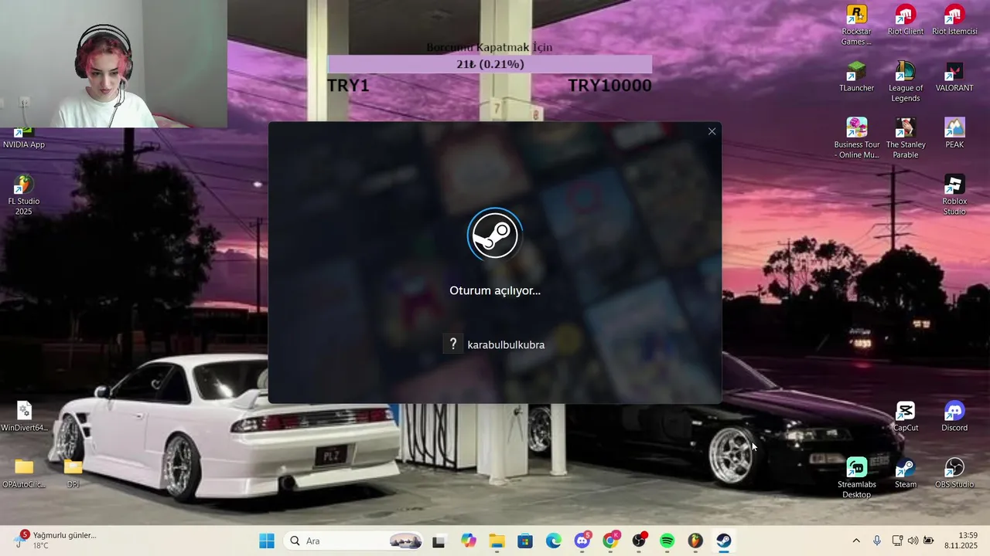
Task: Select the OPAutoClicker folder on desktop
Action: [x=24, y=473]
